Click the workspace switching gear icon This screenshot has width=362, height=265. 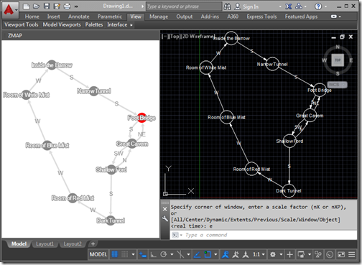coord(273,254)
